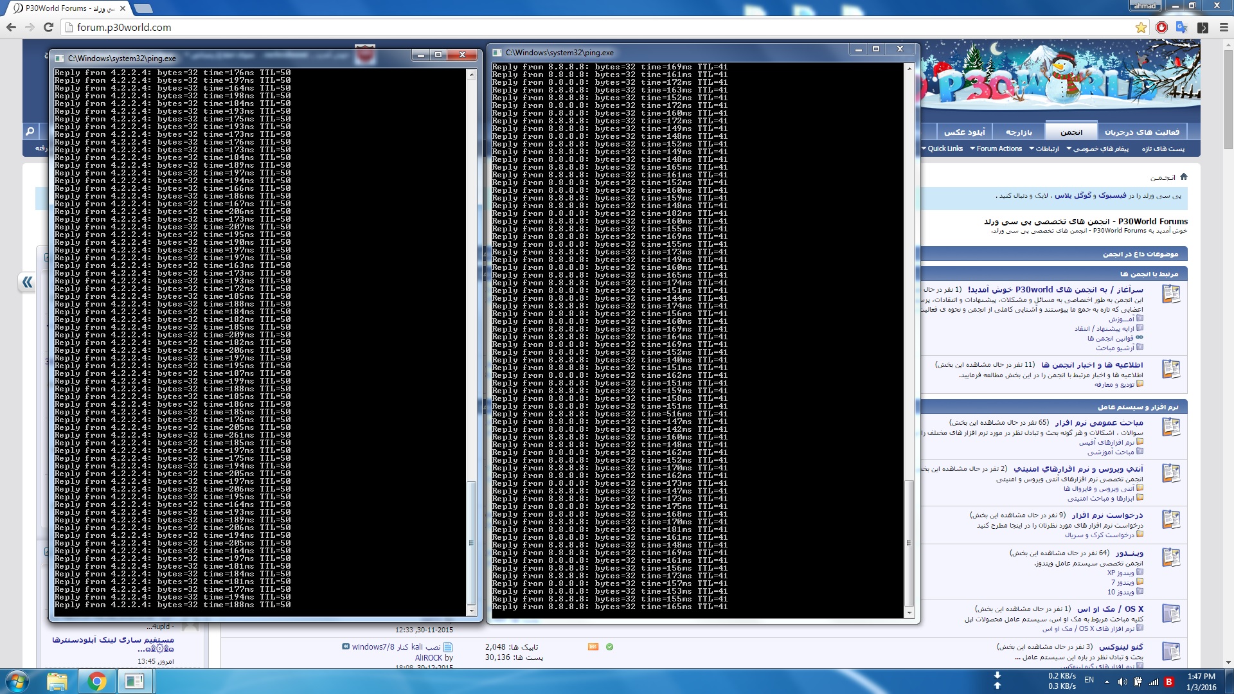Click the EN language indicator in the tray
The image size is (1234, 694).
pyautogui.click(x=1089, y=680)
